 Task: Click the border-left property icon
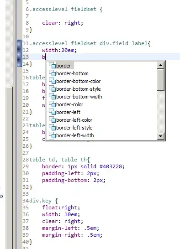[x=52, y=112]
